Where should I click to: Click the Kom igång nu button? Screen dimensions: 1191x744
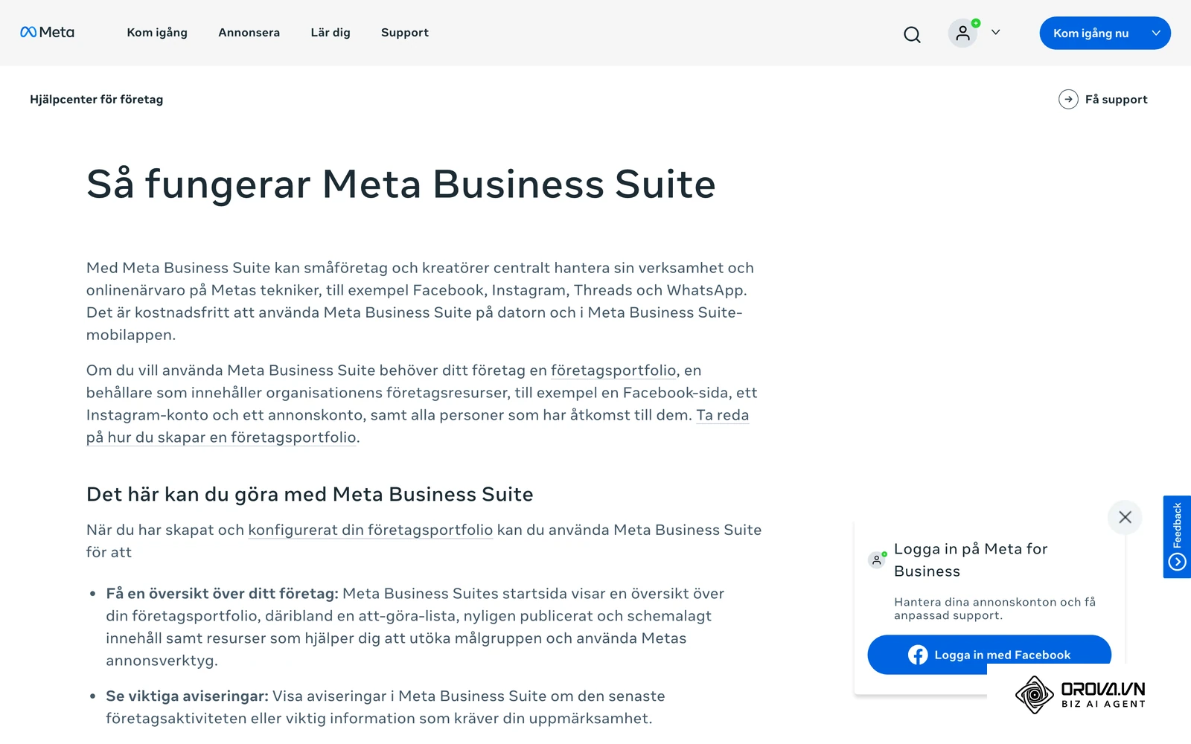(x=1105, y=33)
